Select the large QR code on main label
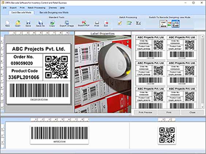The height and width of the screenshot is (154, 206). [57, 67]
